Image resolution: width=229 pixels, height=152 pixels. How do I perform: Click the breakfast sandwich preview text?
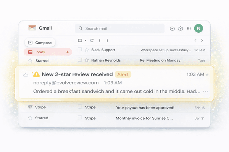pos(117,91)
